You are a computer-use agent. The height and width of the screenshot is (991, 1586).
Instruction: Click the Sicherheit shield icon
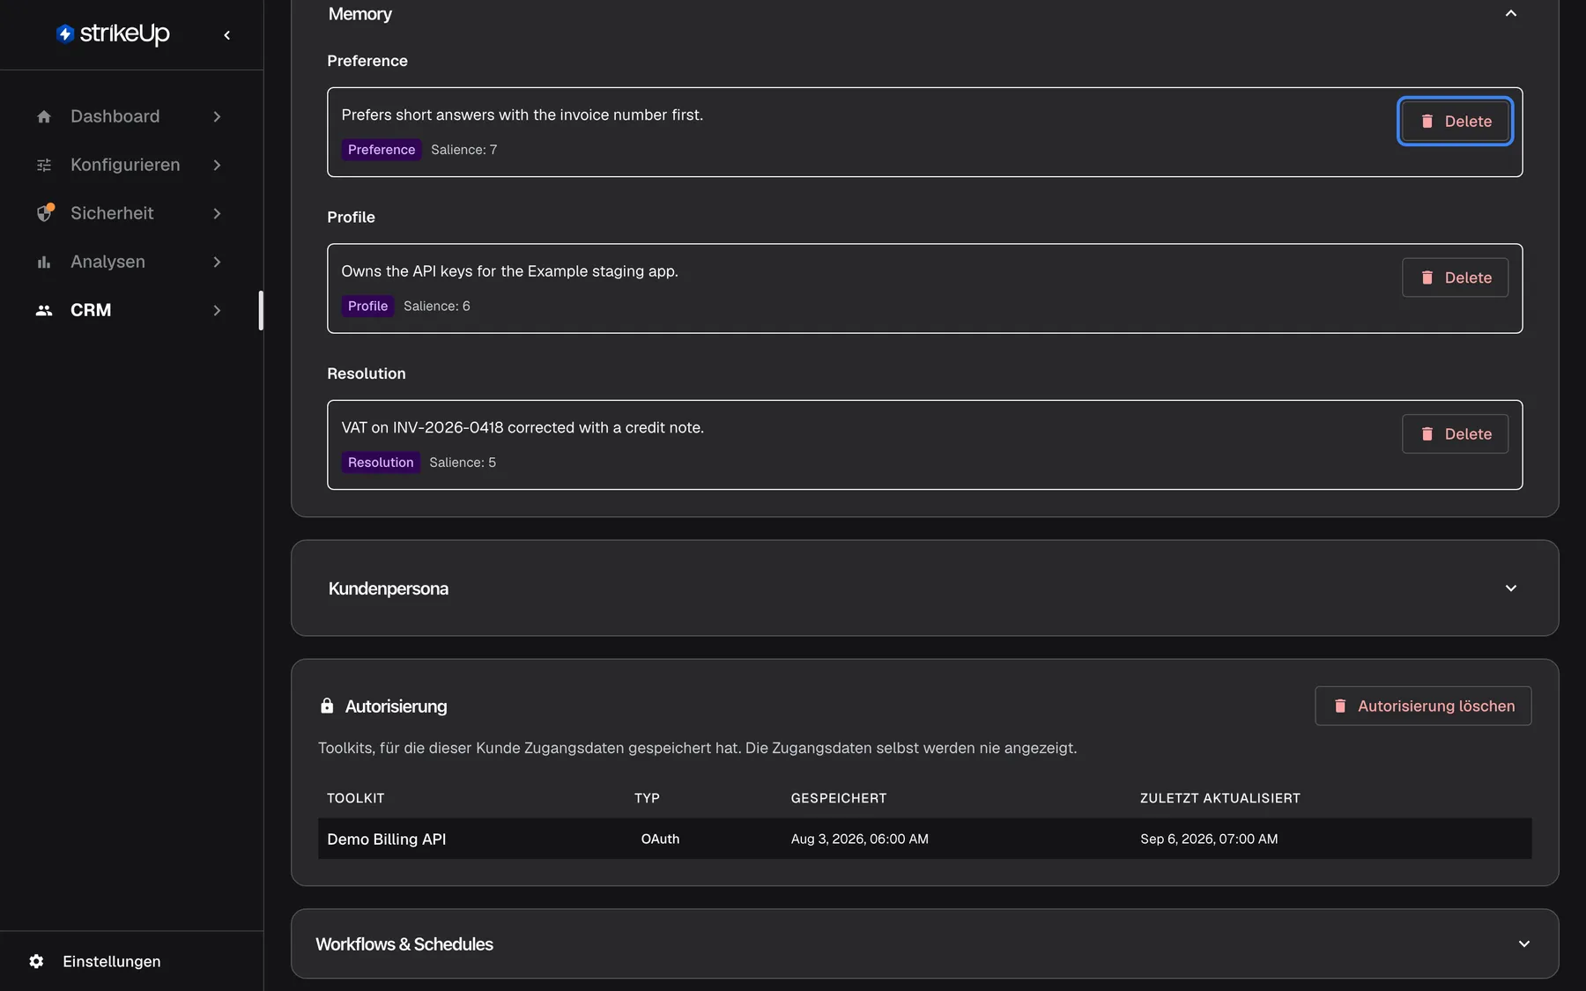(x=45, y=212)
